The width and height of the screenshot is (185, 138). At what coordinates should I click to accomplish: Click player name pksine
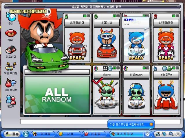[x=107, y=75]
